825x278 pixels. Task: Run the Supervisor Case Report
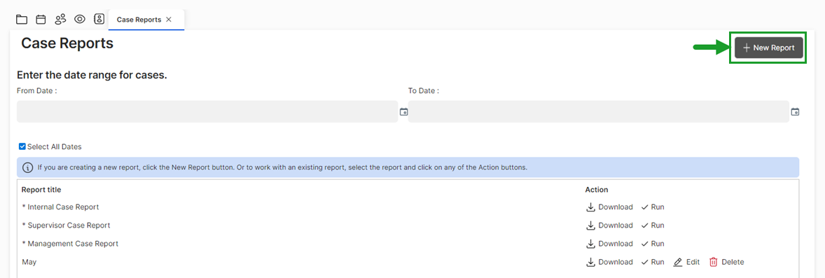point(653,225)
